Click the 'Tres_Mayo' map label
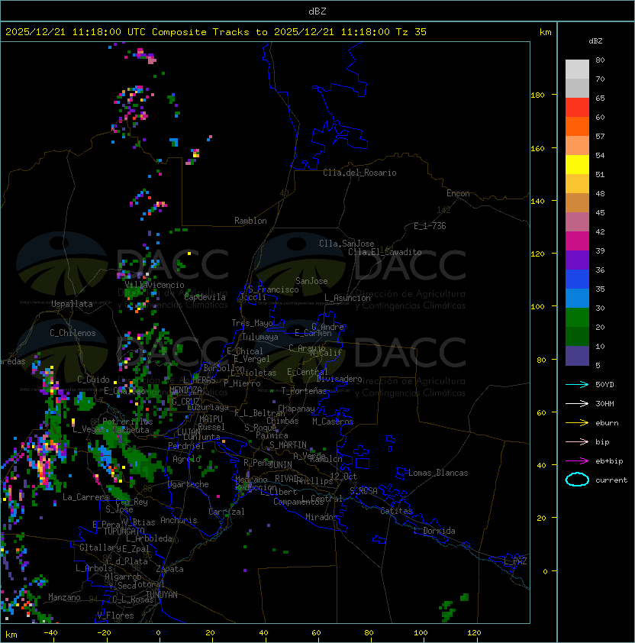 (252, 323)
